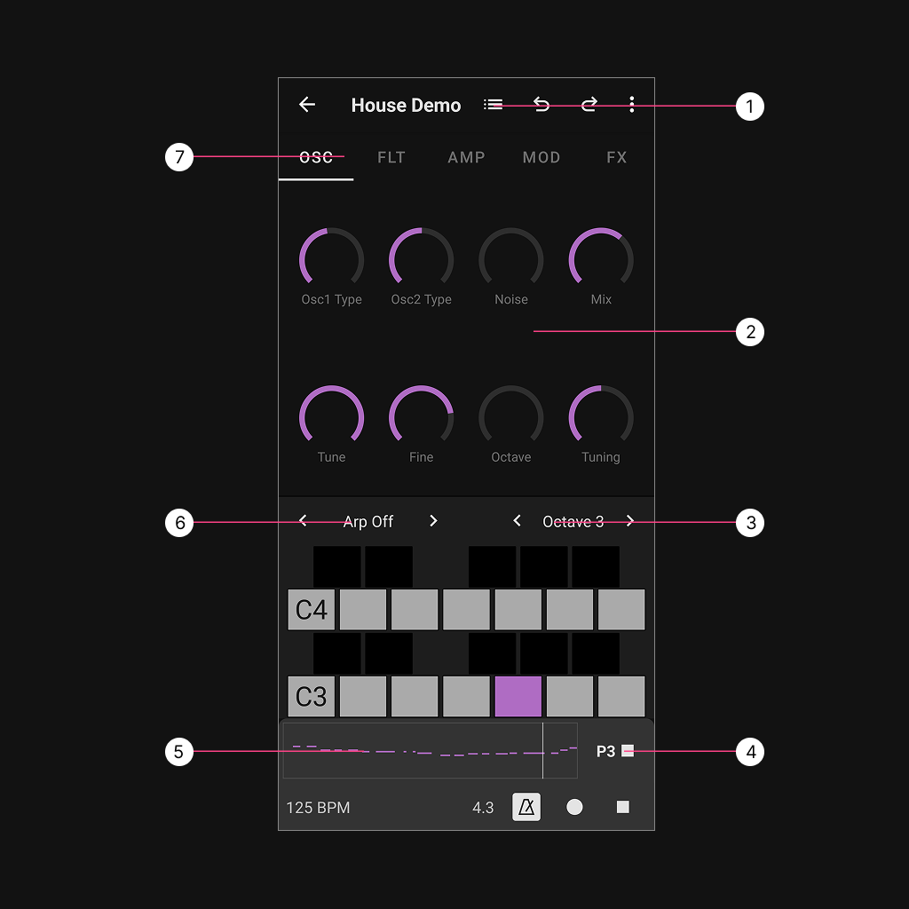
Task: Switch to the FLT tab
Action: 391,157
